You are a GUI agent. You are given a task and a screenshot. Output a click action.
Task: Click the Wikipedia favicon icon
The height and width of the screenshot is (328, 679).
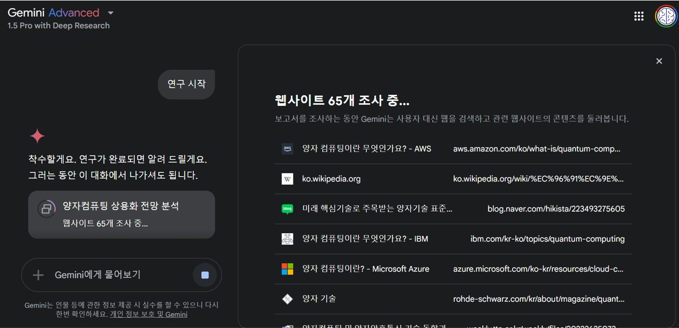click(287, 179)
